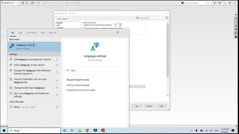
Task: Click SolidWorks red icon on taskbar
Action: [x=103, y=131]
